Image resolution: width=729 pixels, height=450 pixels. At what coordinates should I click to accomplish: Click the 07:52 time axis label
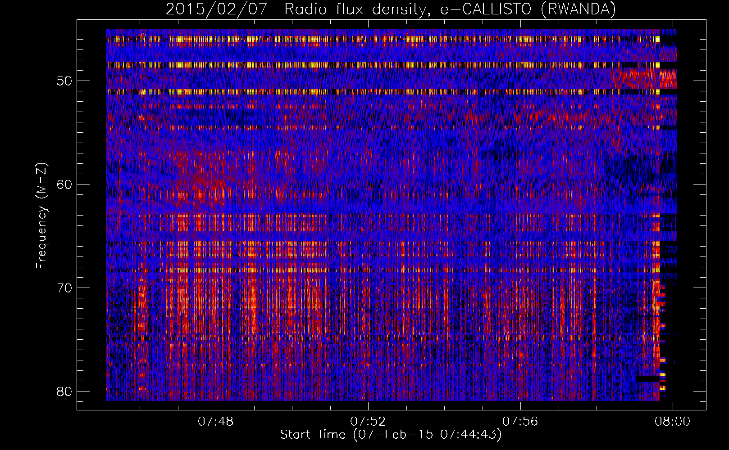(368, 421)
